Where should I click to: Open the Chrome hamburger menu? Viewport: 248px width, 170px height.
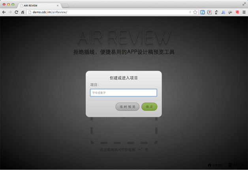pyautogui.click(x=244, y=12)
